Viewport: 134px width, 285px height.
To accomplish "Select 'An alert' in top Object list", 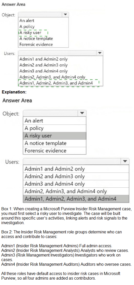I will coord(27,21).
